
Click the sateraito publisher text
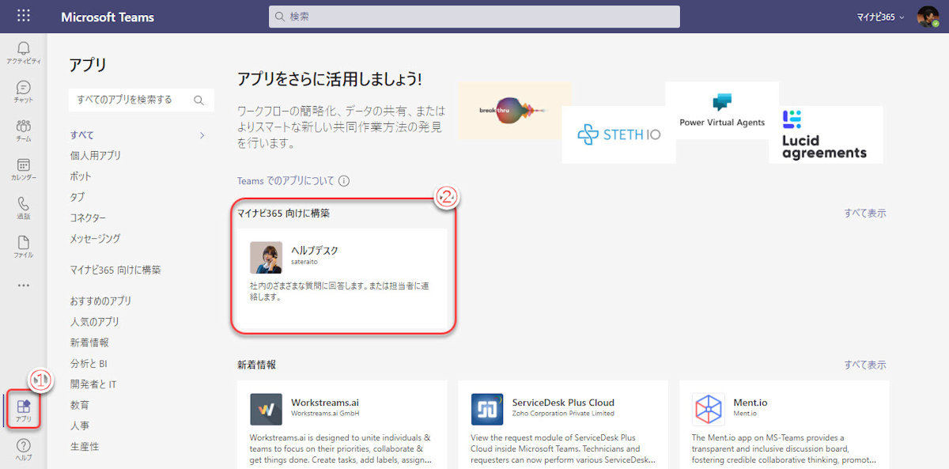(x=304, y=262)
